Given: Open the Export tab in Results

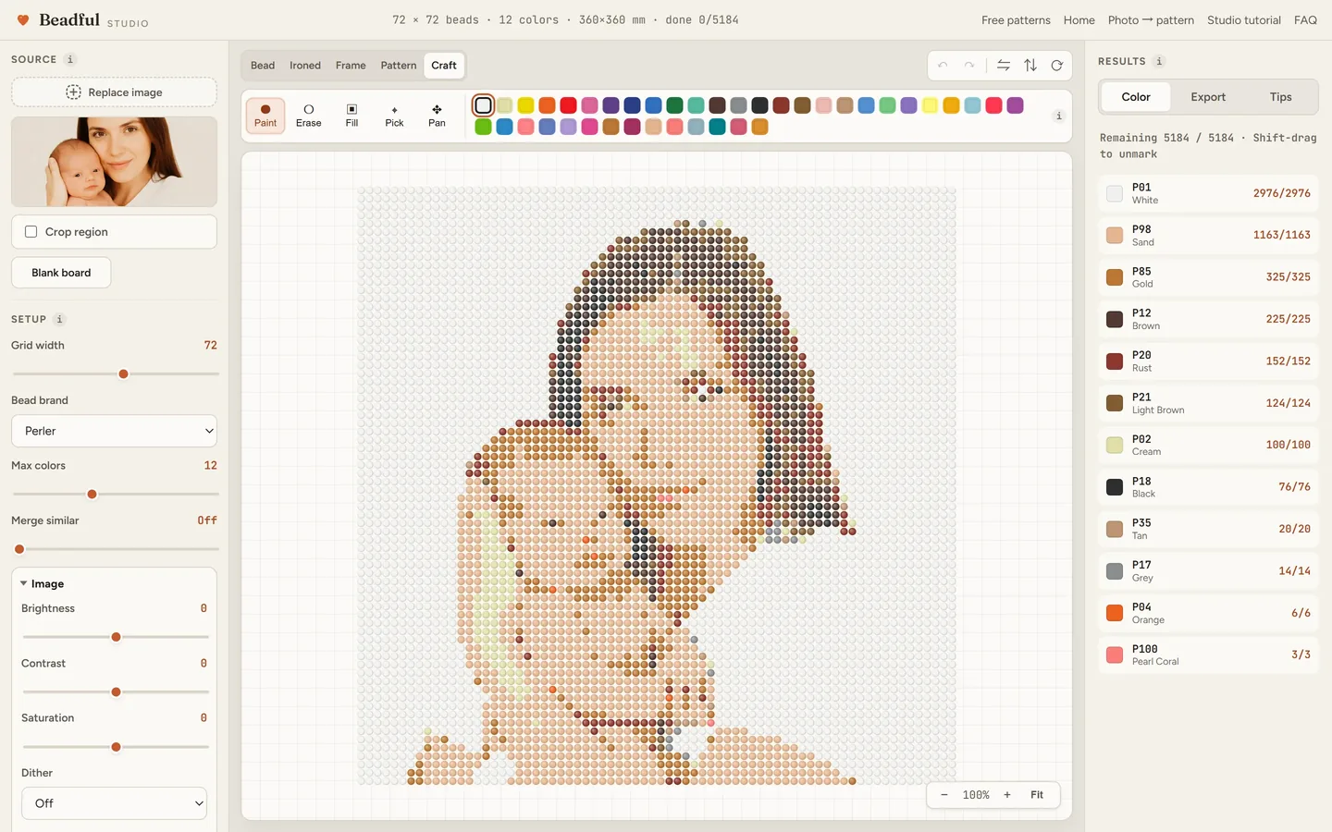Looking at the screenshot, I should coord(1208,97).
